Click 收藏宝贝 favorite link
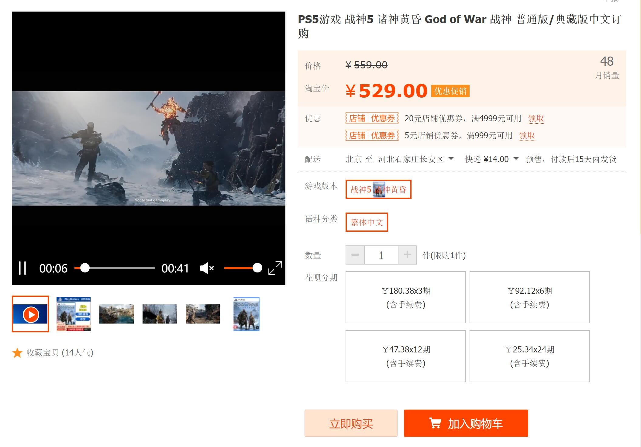This screenshot has height=447, width=641. point(42,353)
